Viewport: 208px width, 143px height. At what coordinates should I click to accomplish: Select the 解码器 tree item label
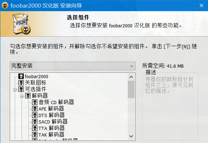(40, 96)
